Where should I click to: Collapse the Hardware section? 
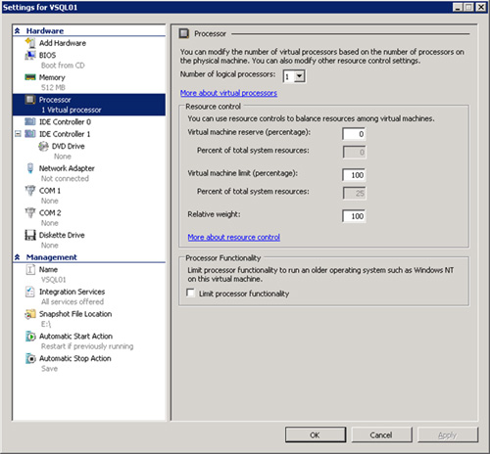pyautogui.click(x=18, y=30)
